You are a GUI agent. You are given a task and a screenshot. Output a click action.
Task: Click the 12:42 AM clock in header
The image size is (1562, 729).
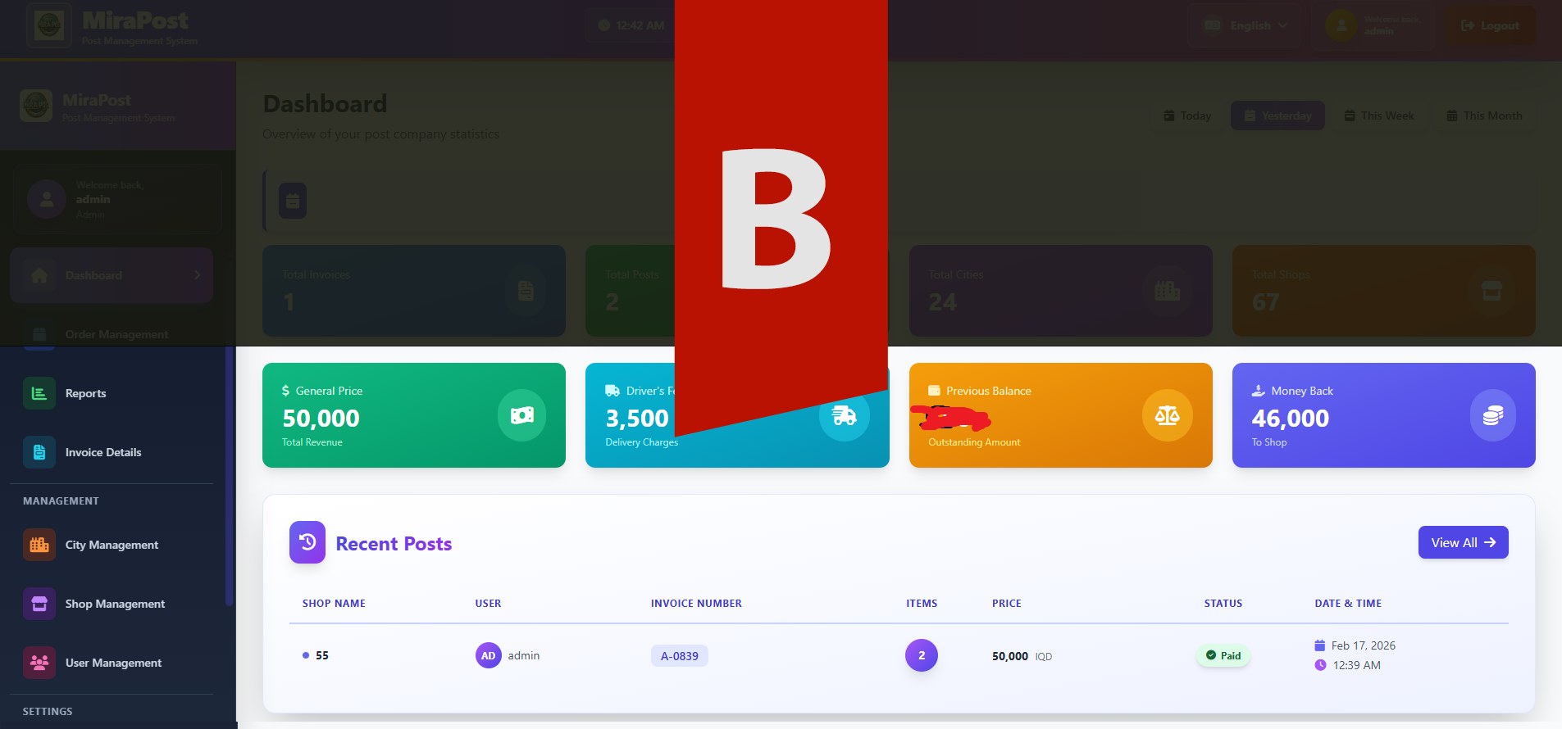pyautogui.click(x=630, y=25)
